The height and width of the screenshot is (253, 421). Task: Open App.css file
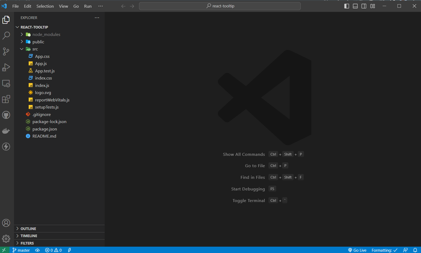pos(59,56)
